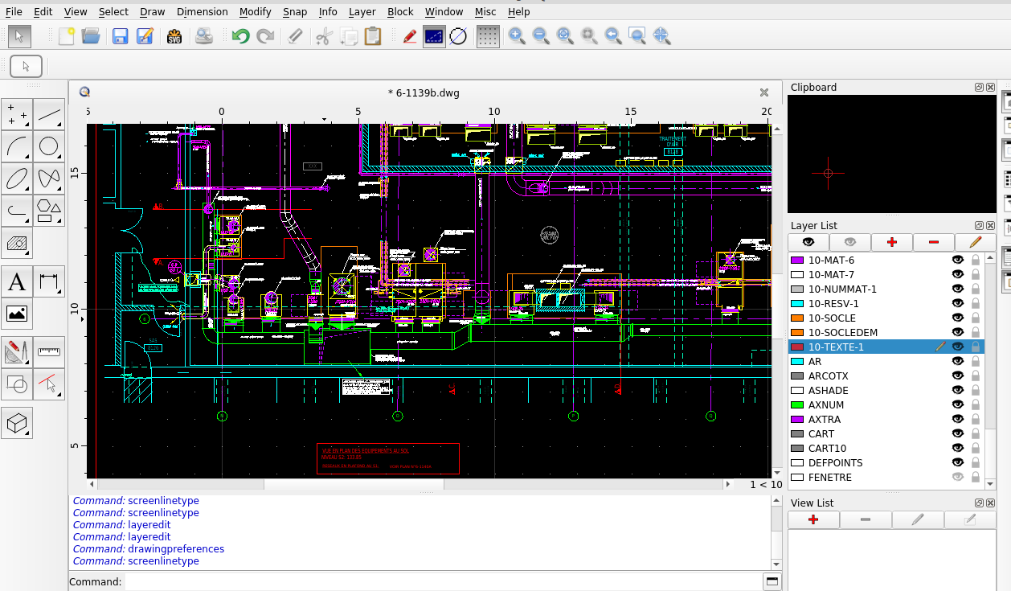The height and width of the screenshot is (591, 1011).
Task: Activate the window zoom icon
Action: pyautogui.click(x=637, y=36)
